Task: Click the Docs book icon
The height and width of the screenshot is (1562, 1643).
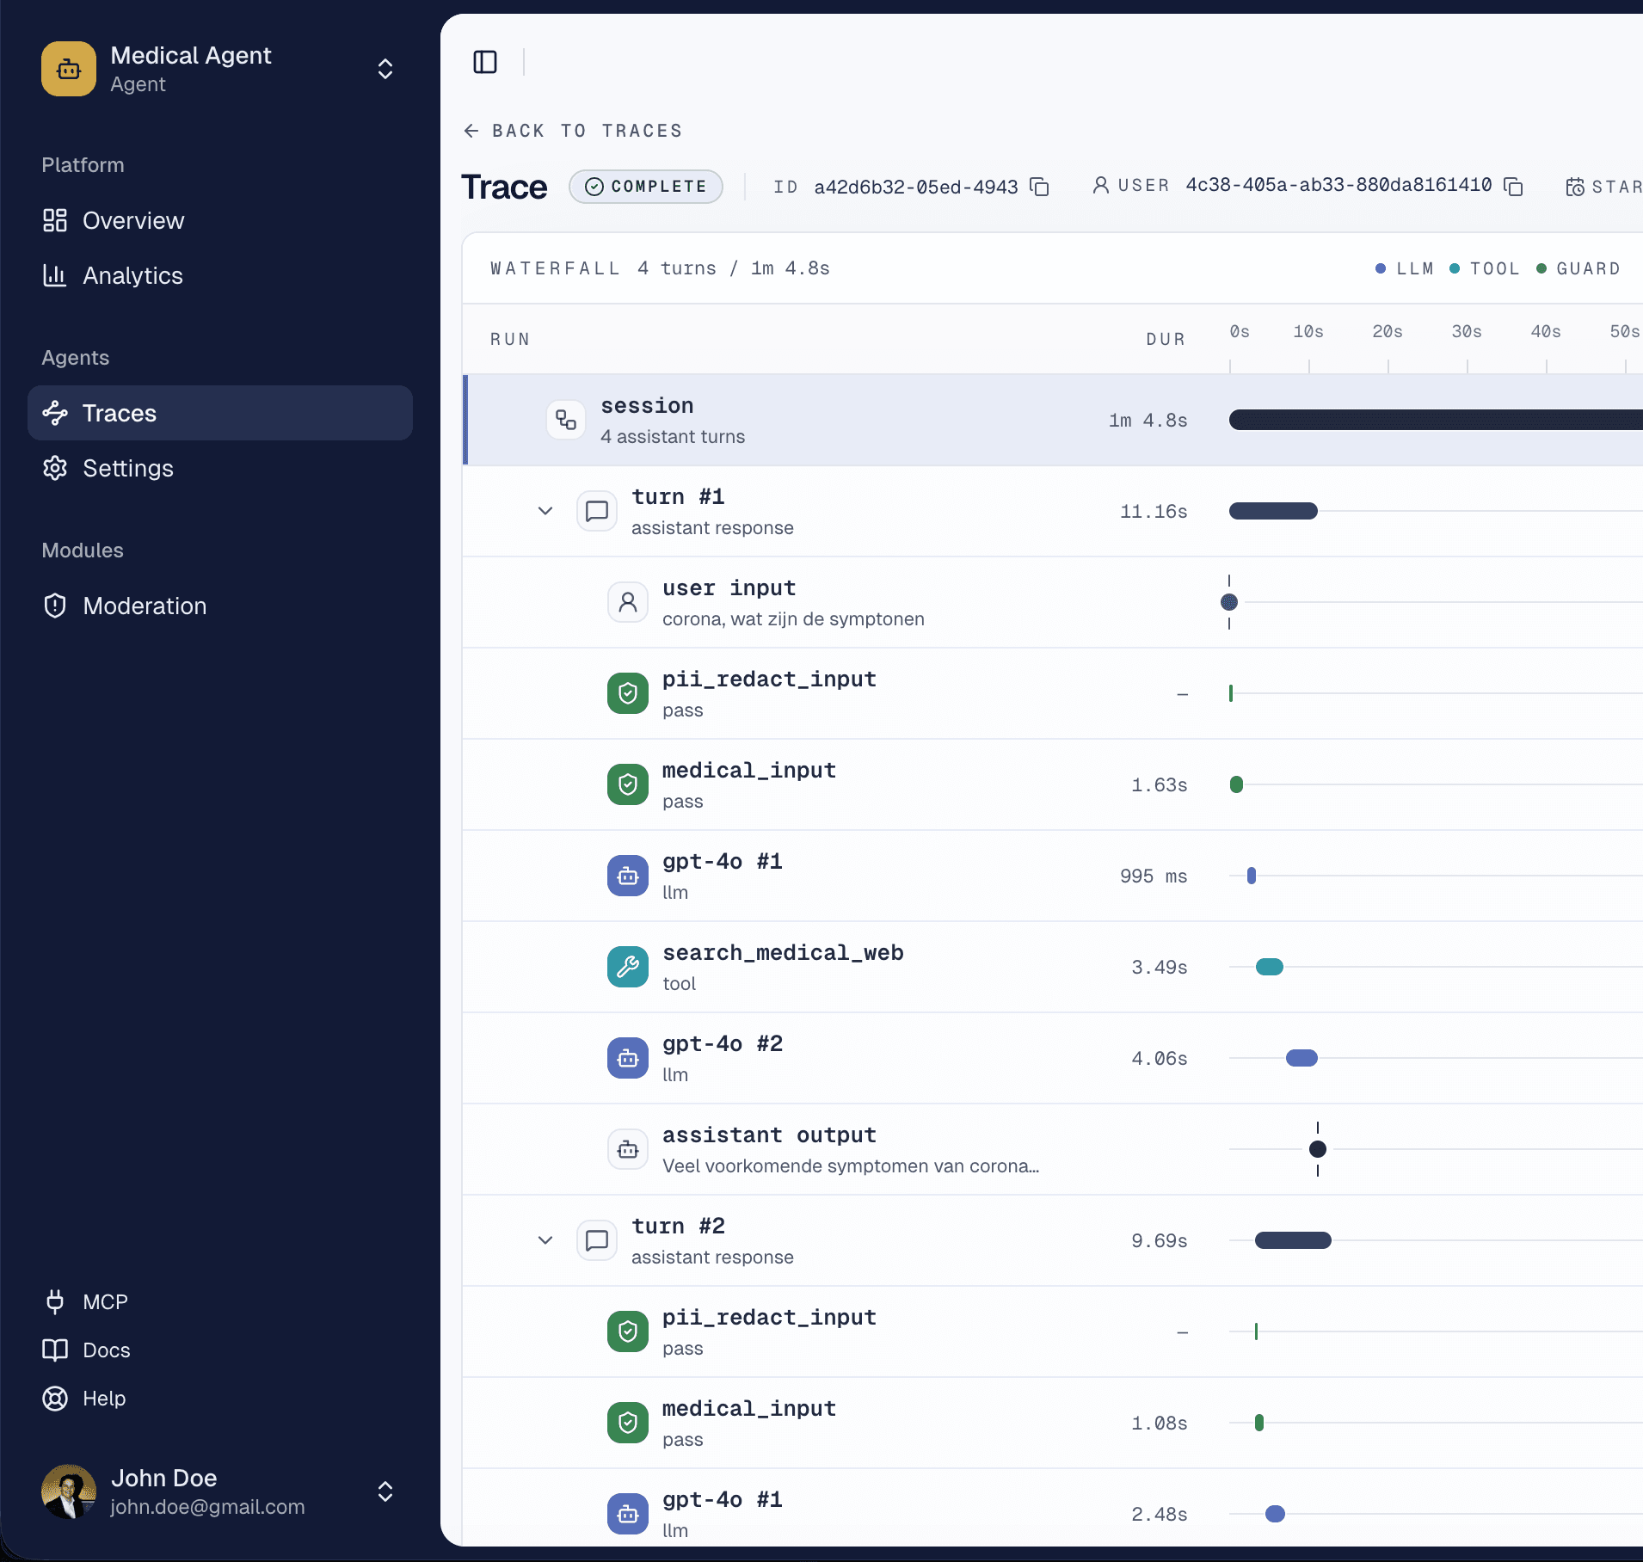Action: pos(55,1350)
